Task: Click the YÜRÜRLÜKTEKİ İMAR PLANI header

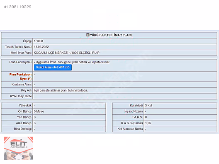Action: [x=111, y=35]
